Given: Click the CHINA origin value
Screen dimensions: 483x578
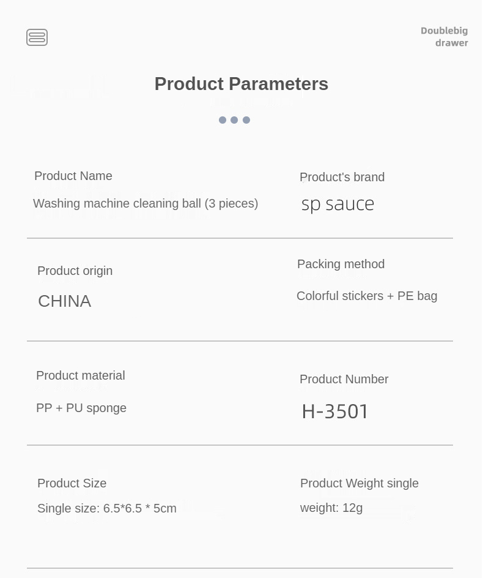Looking at the screenshot, I should (64, 301).
